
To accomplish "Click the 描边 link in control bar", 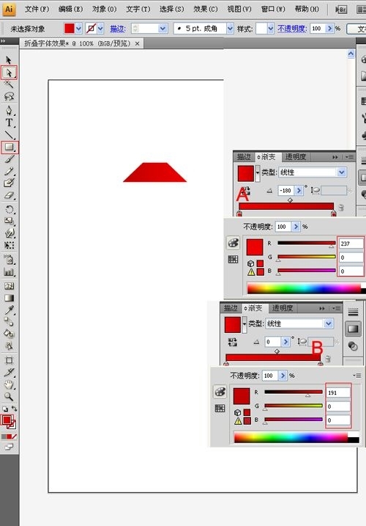I will click(118, 29).
